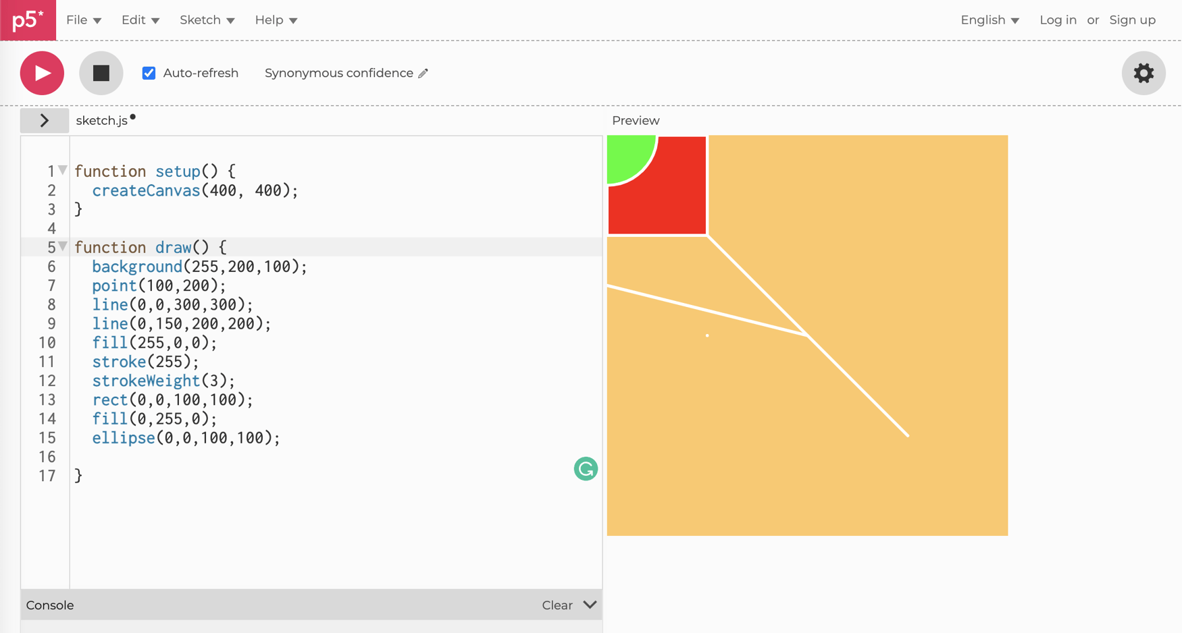The height and width of the screenshot is (633, 1182).
Task: Collapse the console with chevron icon
Action: click(x=590, y=605)
